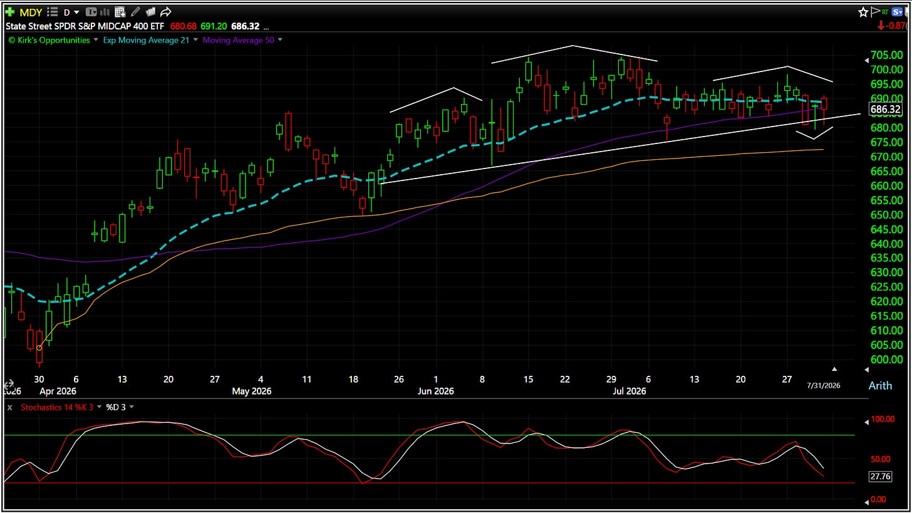Image resolution: width=912 pixels, height=513 pixels.
Task: Click the MDY ticker symbol
Action: pos(31,12)
